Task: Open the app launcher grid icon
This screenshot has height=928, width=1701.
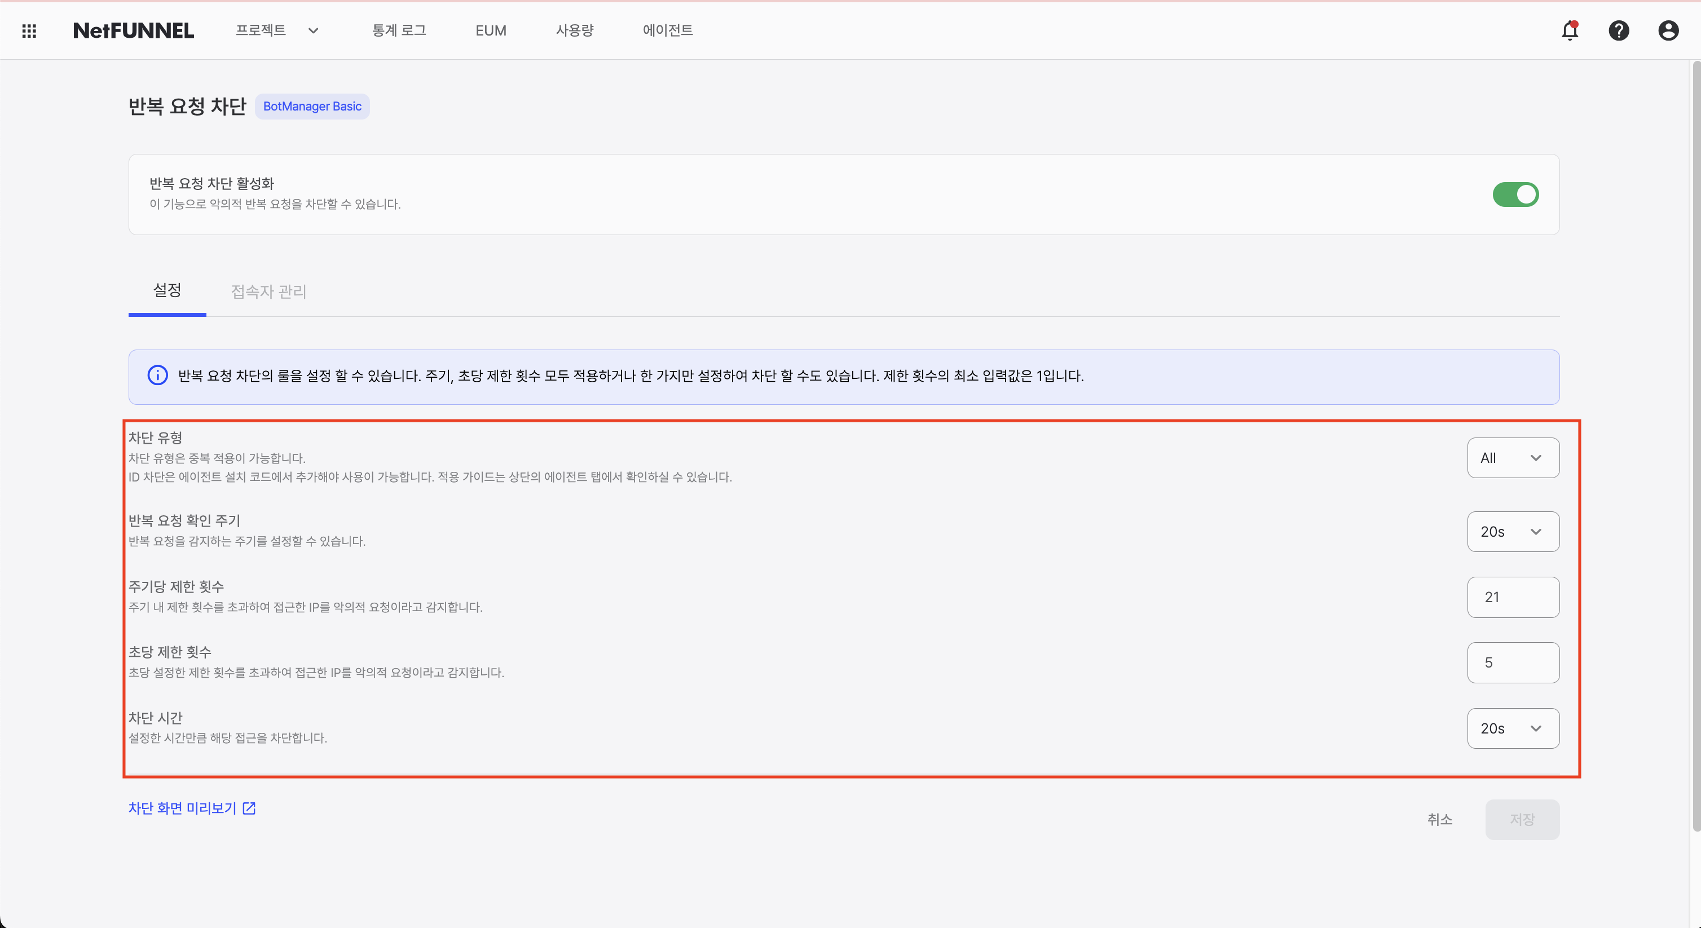Action: click(29, 30)
